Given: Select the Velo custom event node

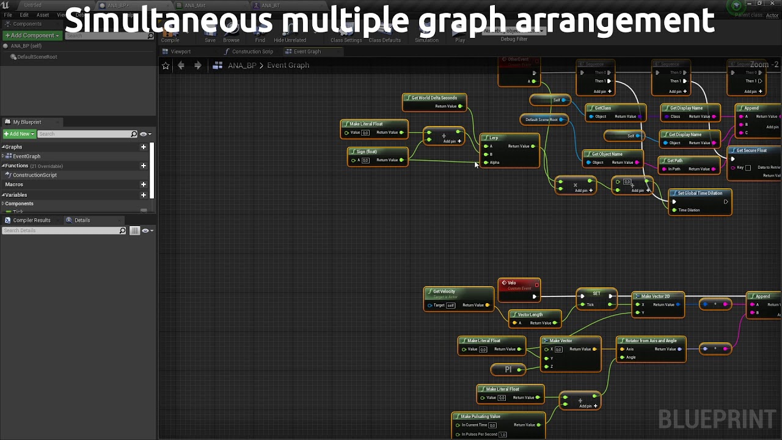Looking at the screenshot, I should (519, 290).
